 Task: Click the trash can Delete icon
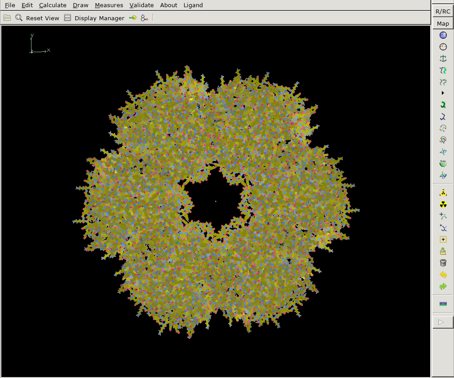click(x=443, y=263)
